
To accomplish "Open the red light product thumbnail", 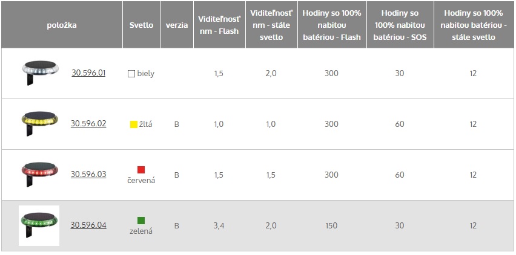I will pyautogui.click(x=40, y=174).
